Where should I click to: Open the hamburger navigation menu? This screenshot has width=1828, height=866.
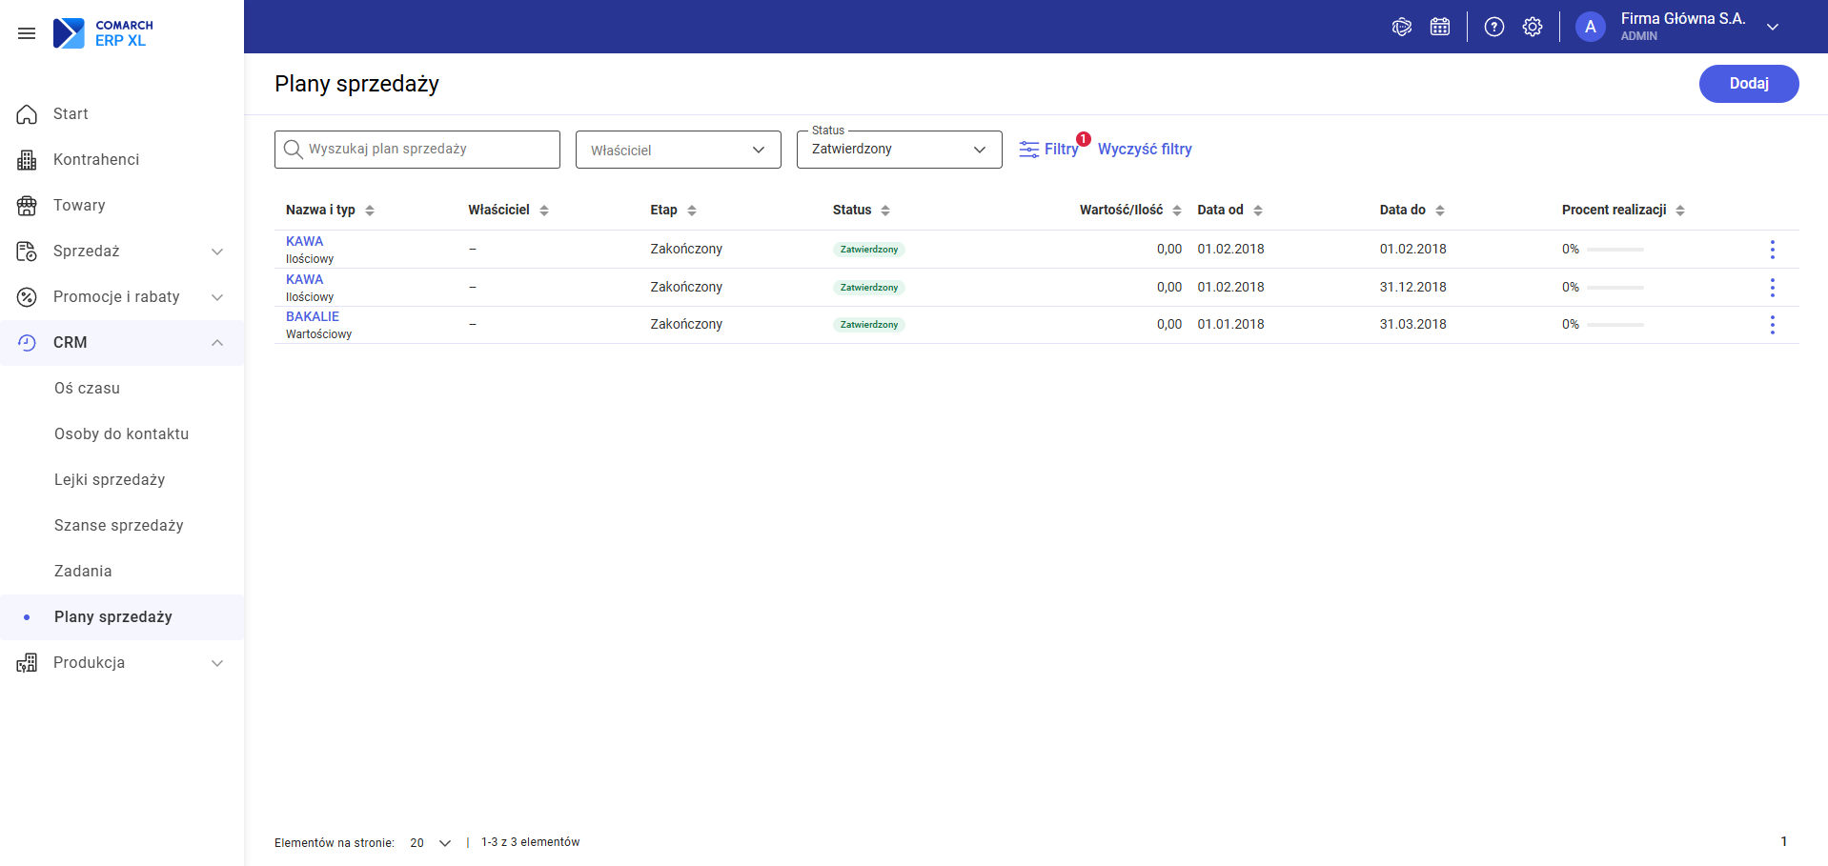27,33
